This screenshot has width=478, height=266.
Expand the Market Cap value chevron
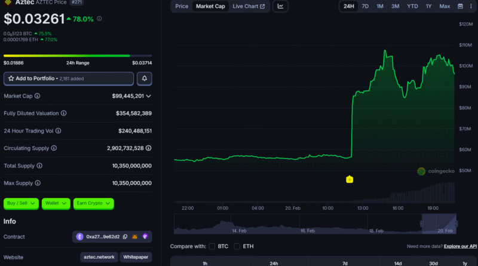pyautogui.click(x=148, y=96)
